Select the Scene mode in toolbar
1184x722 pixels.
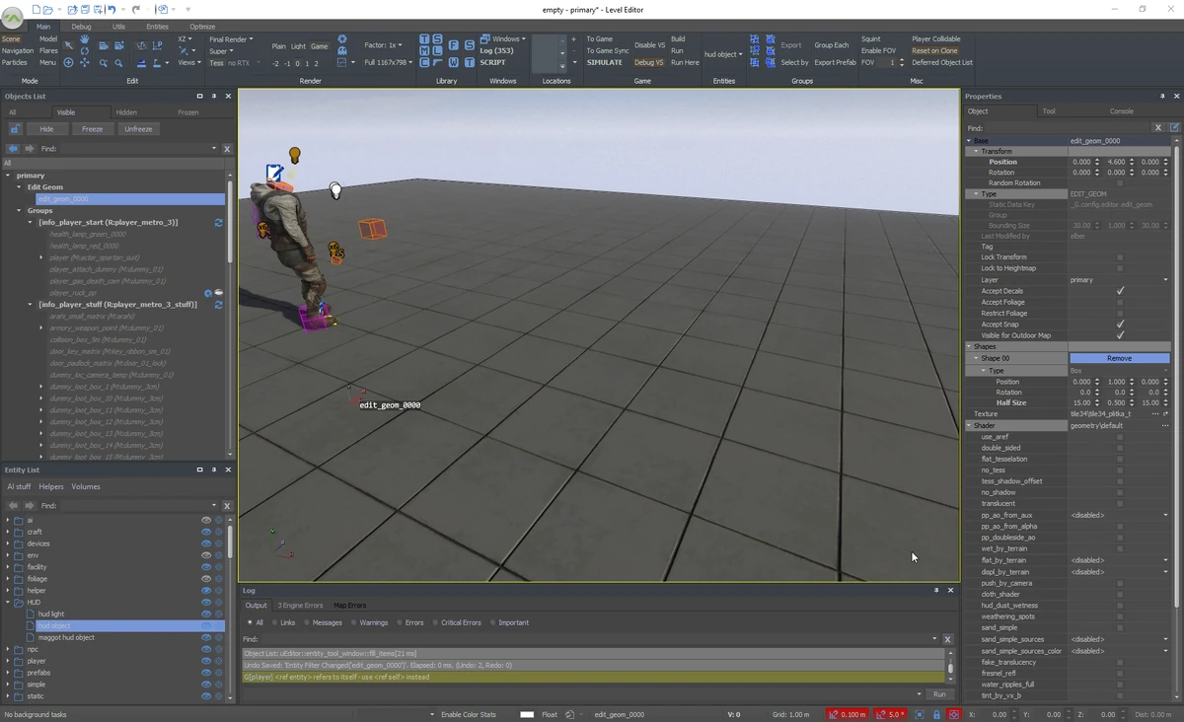pos(12,38)
